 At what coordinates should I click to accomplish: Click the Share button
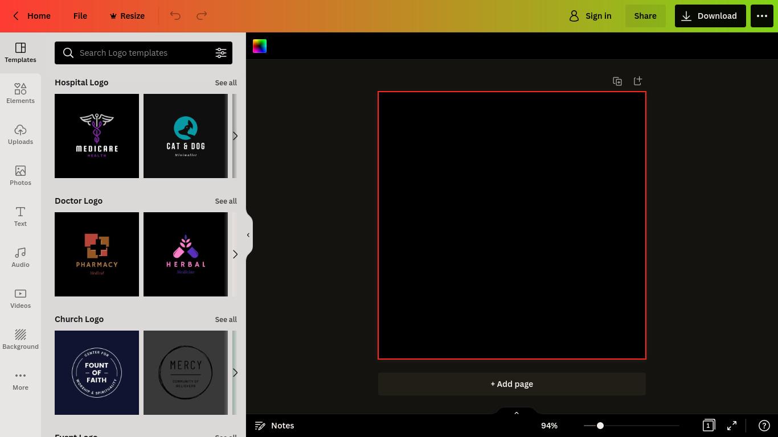[645, 16]
